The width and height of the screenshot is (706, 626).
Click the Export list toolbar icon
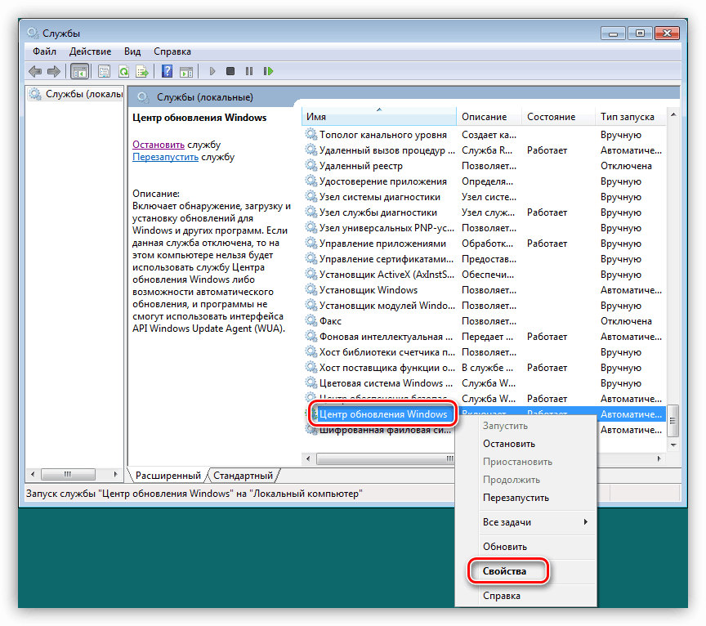[142, 71]
